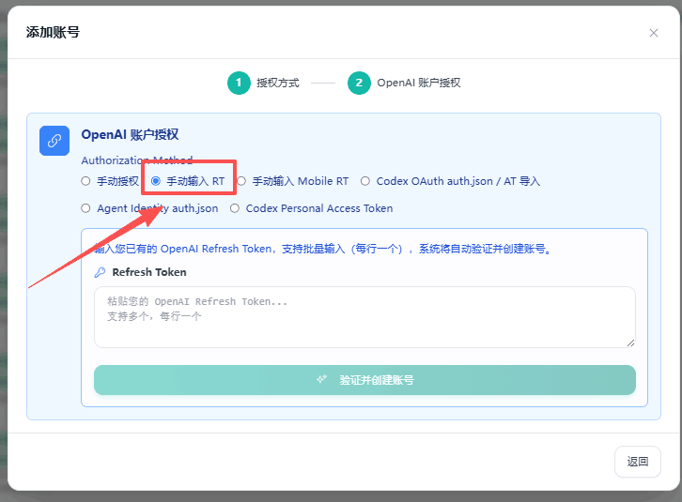682x502 pixels.
Task: Click the step 2 circle indicator
Action: coord(359,83)
